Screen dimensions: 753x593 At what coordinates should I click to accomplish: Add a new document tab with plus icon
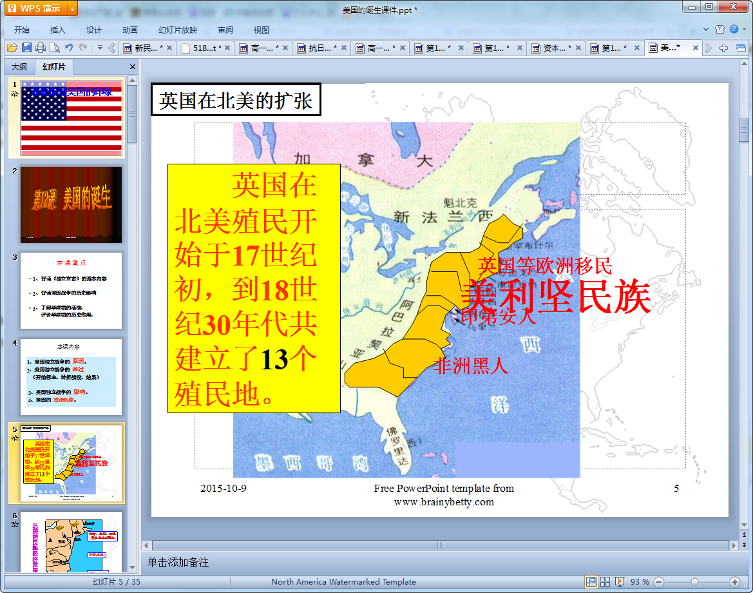point(724,48)
